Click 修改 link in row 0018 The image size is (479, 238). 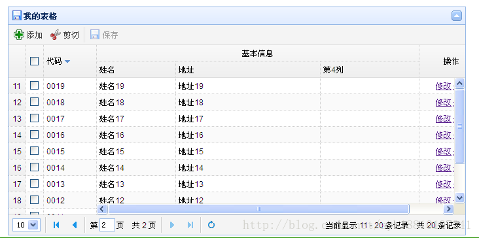click(444, 102)
